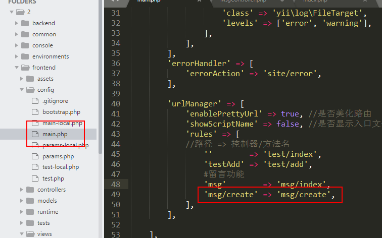
Task: Expand the common folder arrow
Action: click(x=17, y=34)
